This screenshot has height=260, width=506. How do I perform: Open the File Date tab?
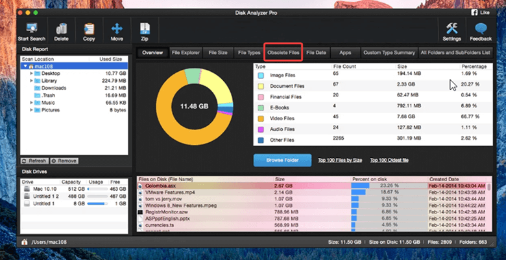coord(316,53)
